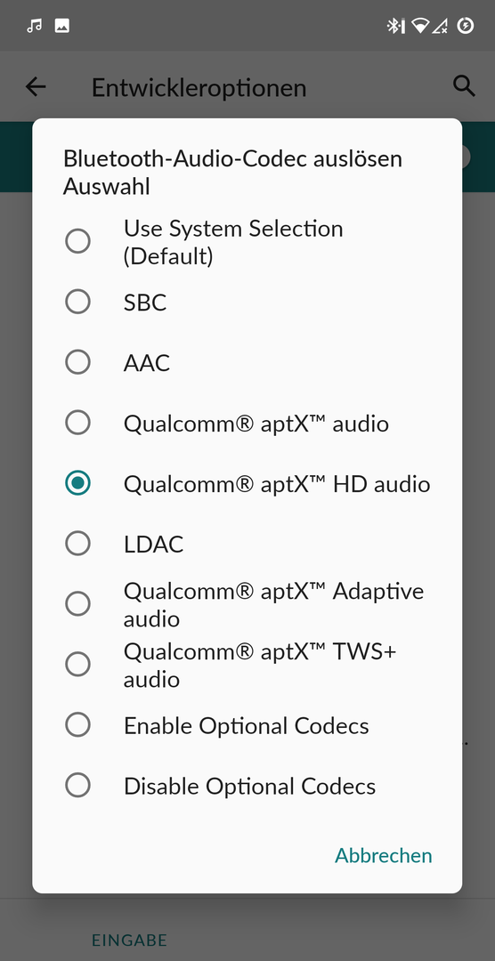Tap the Wi-Fi status icon

(420, 26)
